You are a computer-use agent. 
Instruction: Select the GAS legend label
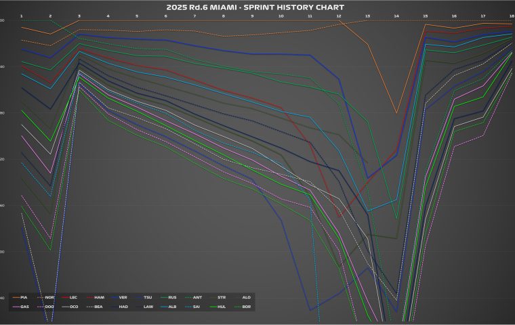pos(24,307)
